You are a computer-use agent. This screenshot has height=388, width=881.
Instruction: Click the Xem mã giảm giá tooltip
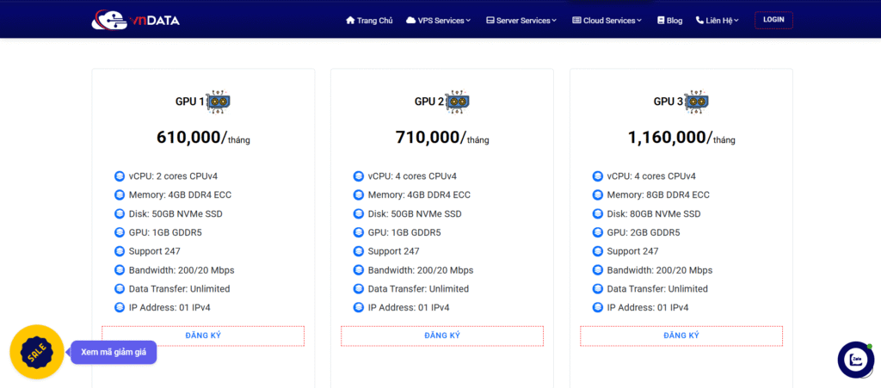tap(113, 352)
